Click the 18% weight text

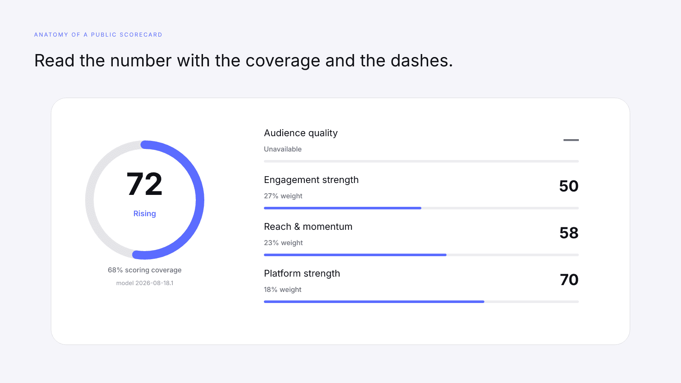pyautogui.click(x=283, y=290)
